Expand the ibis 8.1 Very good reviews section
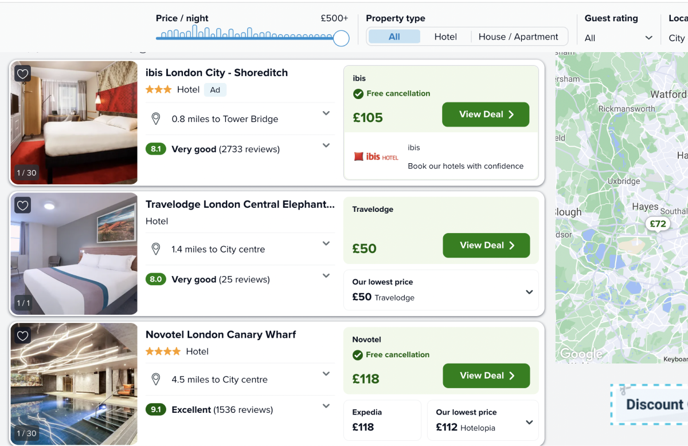The width and height of the screenshot is (688, 446). coord(326,145)
